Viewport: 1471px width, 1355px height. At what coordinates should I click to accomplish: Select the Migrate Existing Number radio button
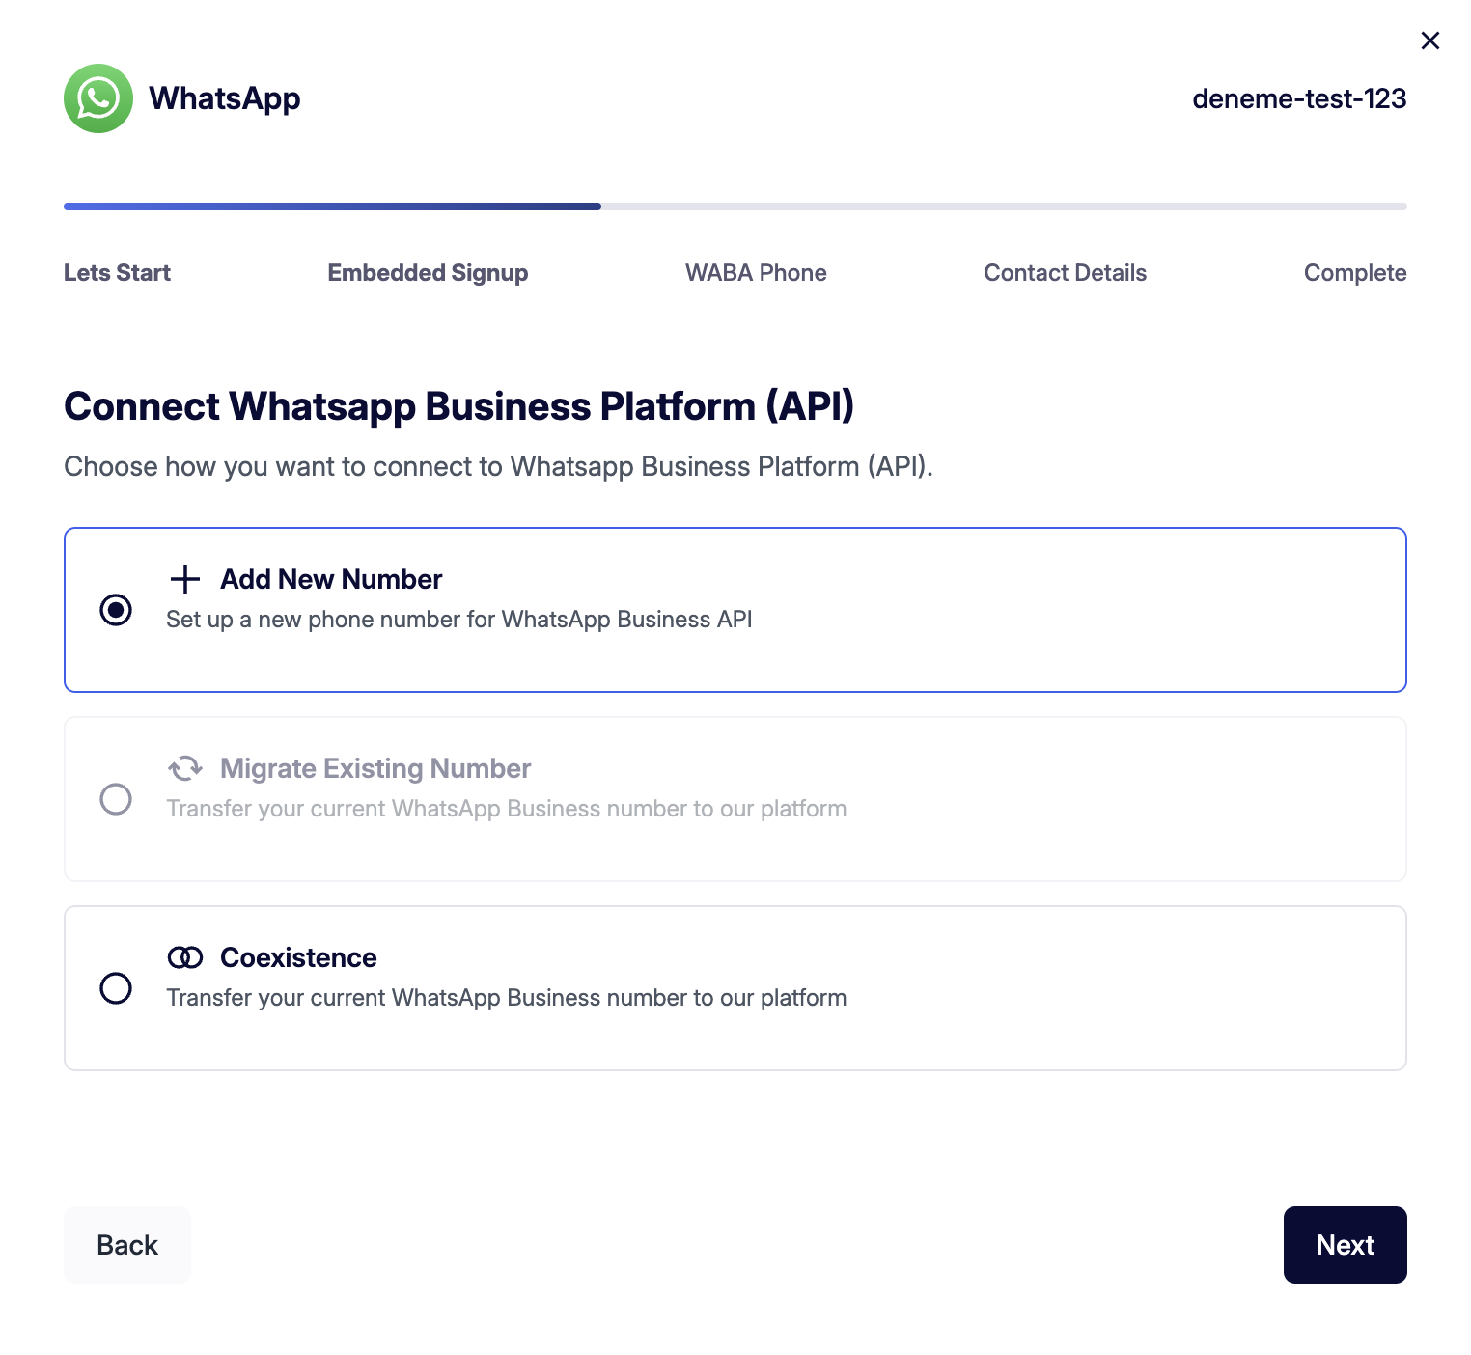(116, 799)
